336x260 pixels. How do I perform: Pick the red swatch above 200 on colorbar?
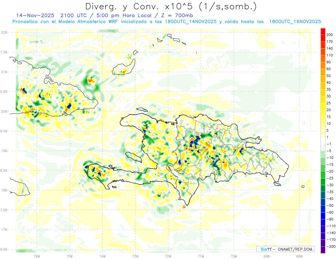[323, 31]
